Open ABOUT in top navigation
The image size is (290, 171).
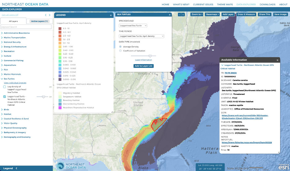coord(283,4)
